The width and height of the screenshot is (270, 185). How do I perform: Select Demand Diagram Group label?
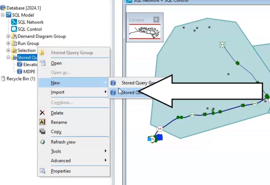click(42, 36)
